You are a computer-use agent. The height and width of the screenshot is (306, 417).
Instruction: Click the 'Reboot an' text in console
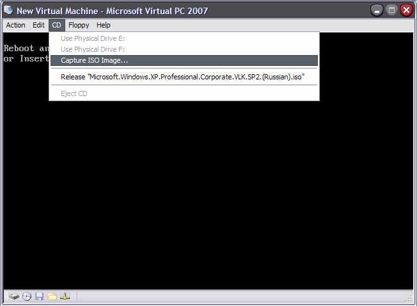(26, 49)
